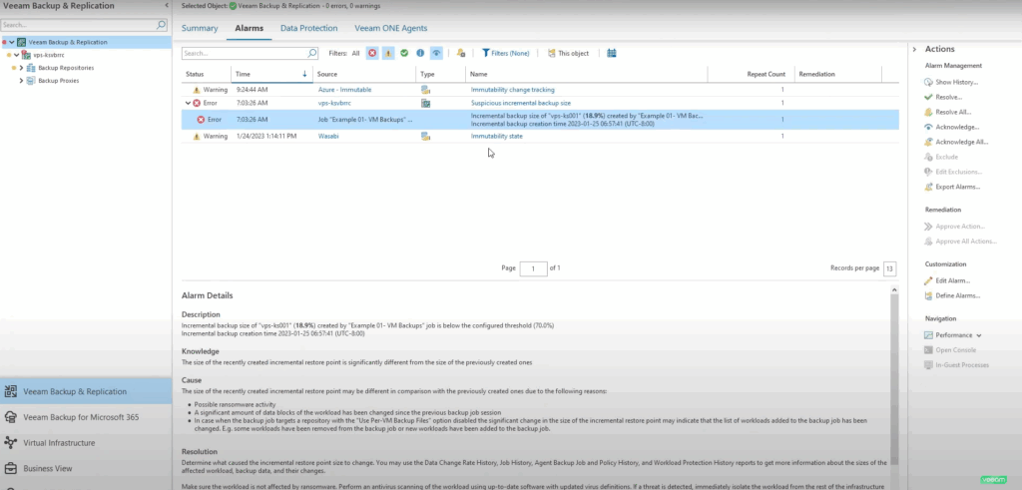Expand the Backup Proxies tree node
The image size is (1022, 490).
[22, 80]
